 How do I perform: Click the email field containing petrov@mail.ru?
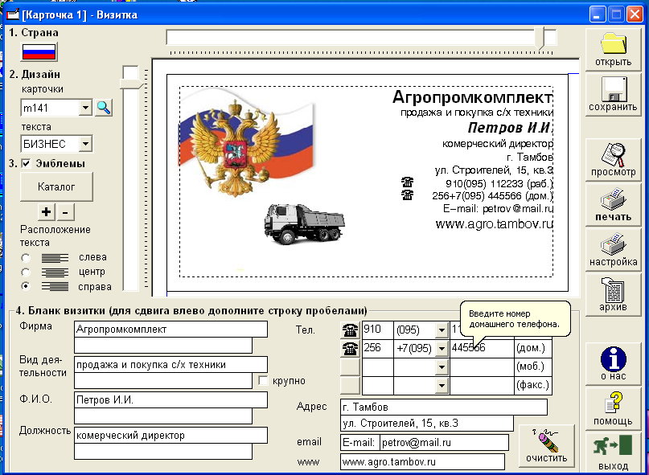pyautogui.click(x=444, y=442)
